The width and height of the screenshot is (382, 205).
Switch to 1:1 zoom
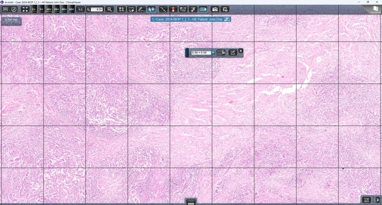(x=80, y=9)
